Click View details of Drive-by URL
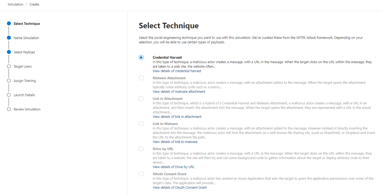 pos(174,167)
